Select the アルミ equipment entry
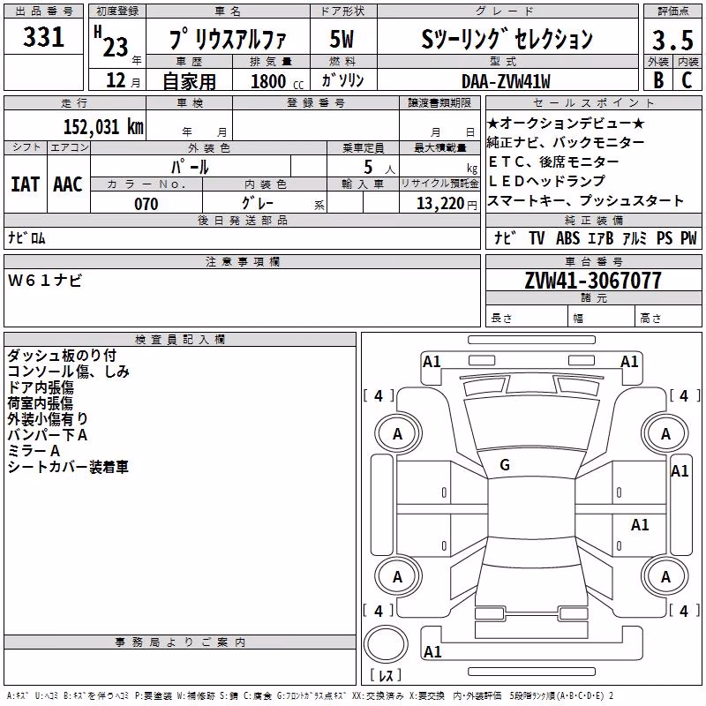 (635, 237)
